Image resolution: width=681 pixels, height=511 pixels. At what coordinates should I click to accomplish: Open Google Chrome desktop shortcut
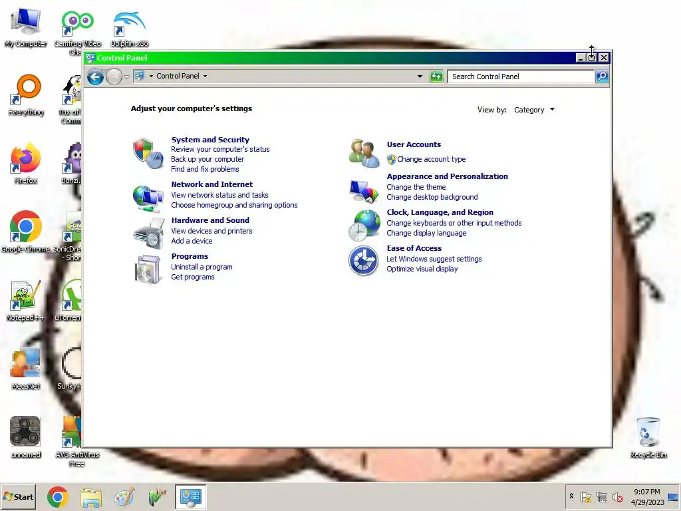point(26,232)
